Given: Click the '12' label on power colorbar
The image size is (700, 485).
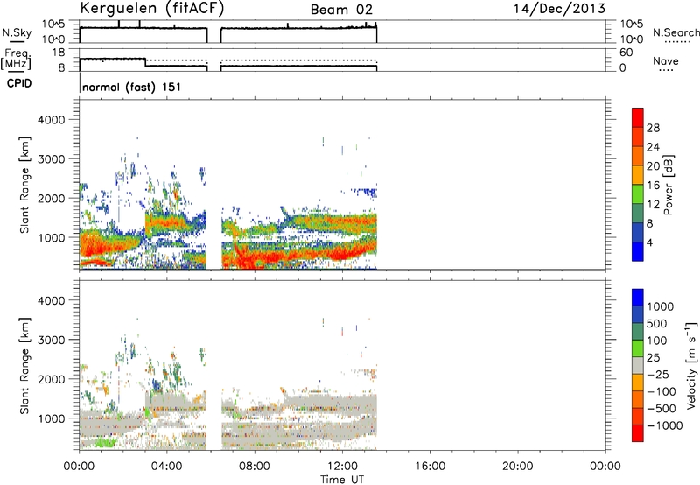Looking at the screenshot, I should click(653, 205).
